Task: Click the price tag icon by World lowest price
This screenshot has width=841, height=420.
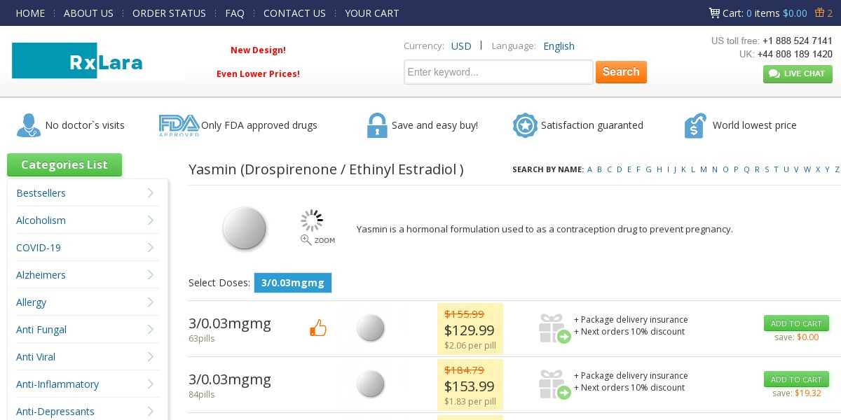Action: pyautogui.click(x=695, y=125)
